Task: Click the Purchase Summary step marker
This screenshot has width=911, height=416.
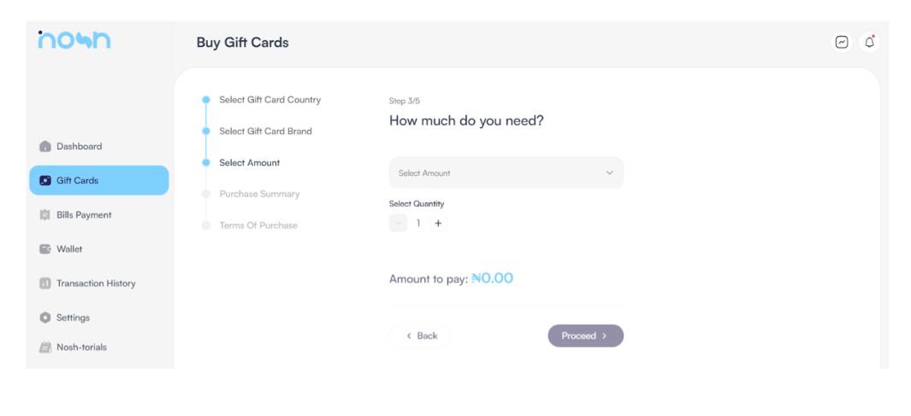Action: [x=205, y=194]
